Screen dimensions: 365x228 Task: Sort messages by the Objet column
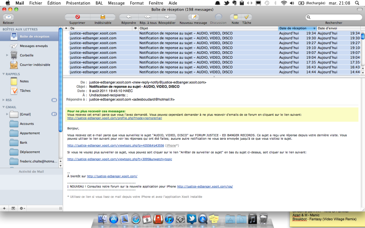click(208, 28)
